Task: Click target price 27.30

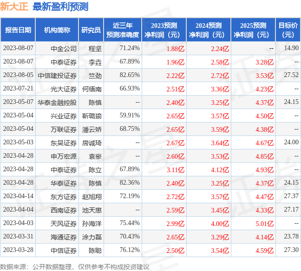Action: click(291, 250)
